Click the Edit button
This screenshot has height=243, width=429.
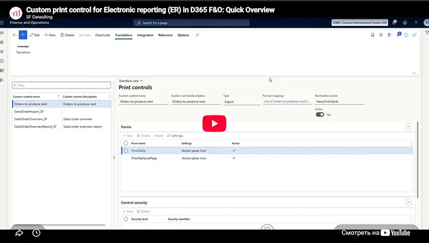point(35,35)
